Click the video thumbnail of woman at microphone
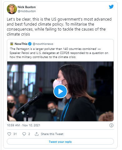 point(60,91)
